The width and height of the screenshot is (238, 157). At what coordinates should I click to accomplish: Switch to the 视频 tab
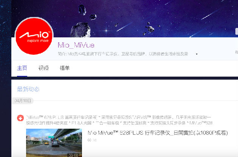pos(43,68)
